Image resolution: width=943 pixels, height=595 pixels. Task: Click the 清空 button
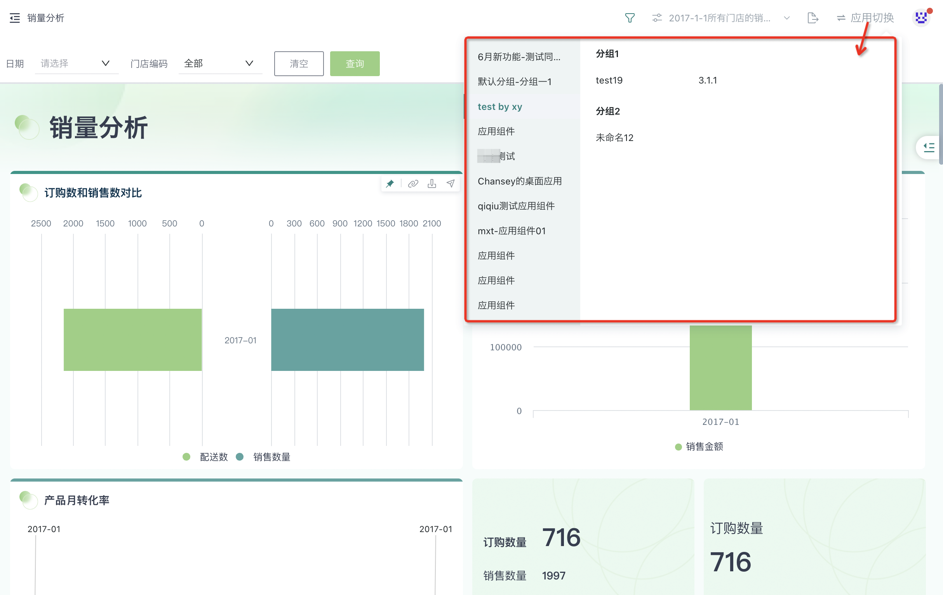299,63
